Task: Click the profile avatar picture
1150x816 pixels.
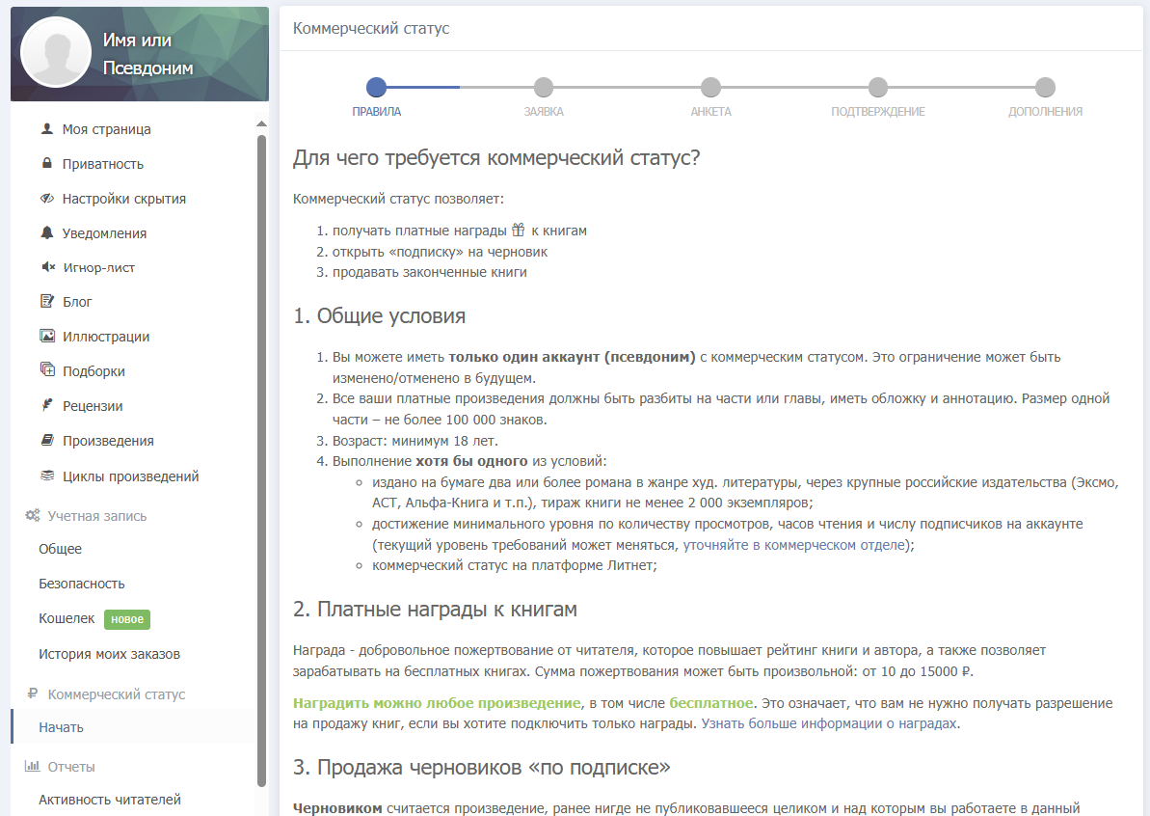Action: (56, 53)
